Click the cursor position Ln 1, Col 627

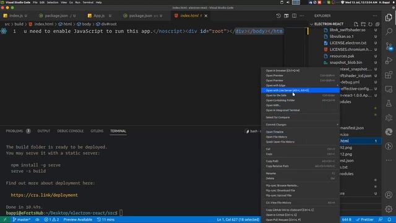(x=238, y=219)
